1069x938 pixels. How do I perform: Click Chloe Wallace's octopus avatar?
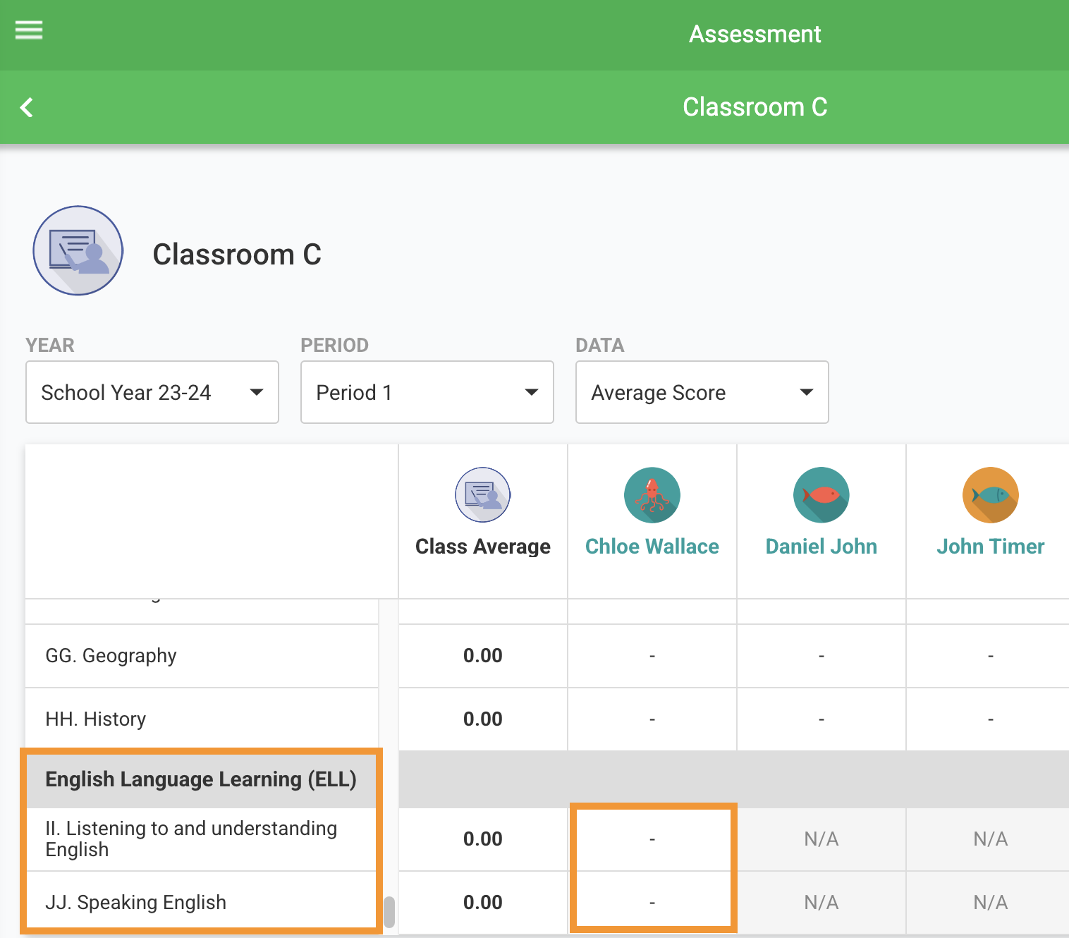click(x=652, y=494)
